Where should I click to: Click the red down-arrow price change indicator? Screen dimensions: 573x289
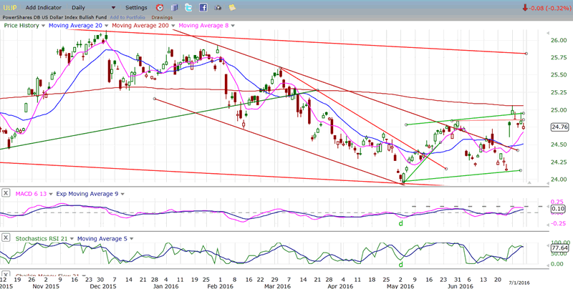[x=525, y=8]
